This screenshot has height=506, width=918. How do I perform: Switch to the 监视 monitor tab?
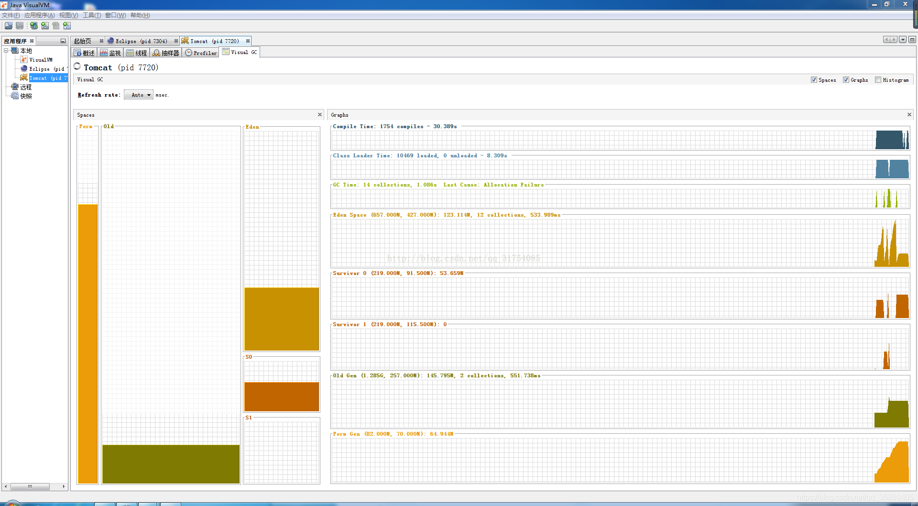(110, 53)
